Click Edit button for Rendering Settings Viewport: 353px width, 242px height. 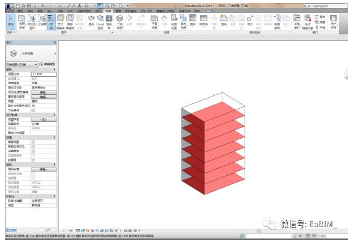pyautogui.click(x=43, y=169)
